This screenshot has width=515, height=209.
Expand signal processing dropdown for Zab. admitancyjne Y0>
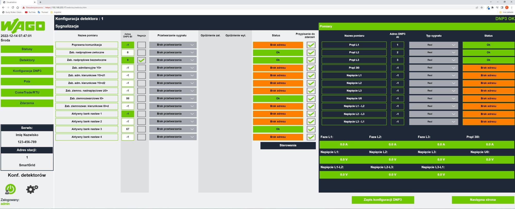(173, 68)
